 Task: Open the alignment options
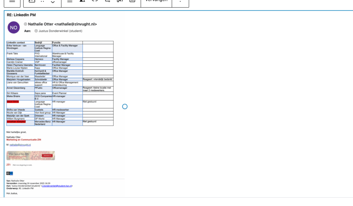70,1
